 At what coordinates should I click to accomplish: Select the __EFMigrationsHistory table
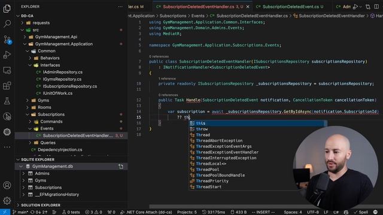coord(57,195)
